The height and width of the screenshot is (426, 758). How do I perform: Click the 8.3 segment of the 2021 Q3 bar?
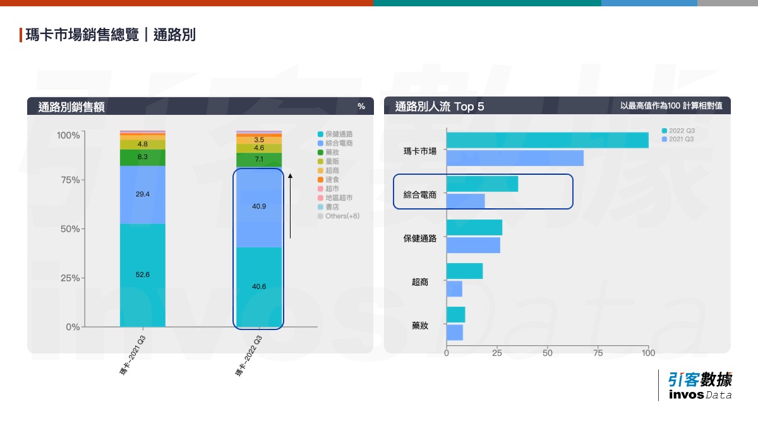(143, 157)
